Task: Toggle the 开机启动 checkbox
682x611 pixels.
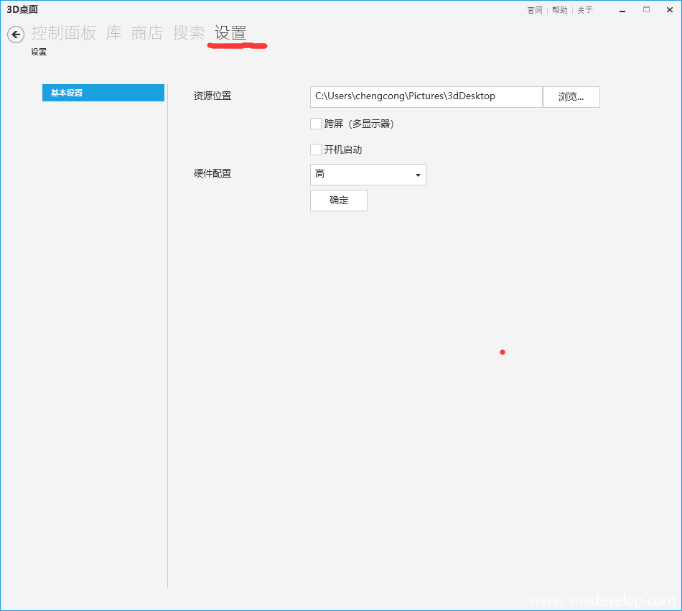Action: [316, 150]
